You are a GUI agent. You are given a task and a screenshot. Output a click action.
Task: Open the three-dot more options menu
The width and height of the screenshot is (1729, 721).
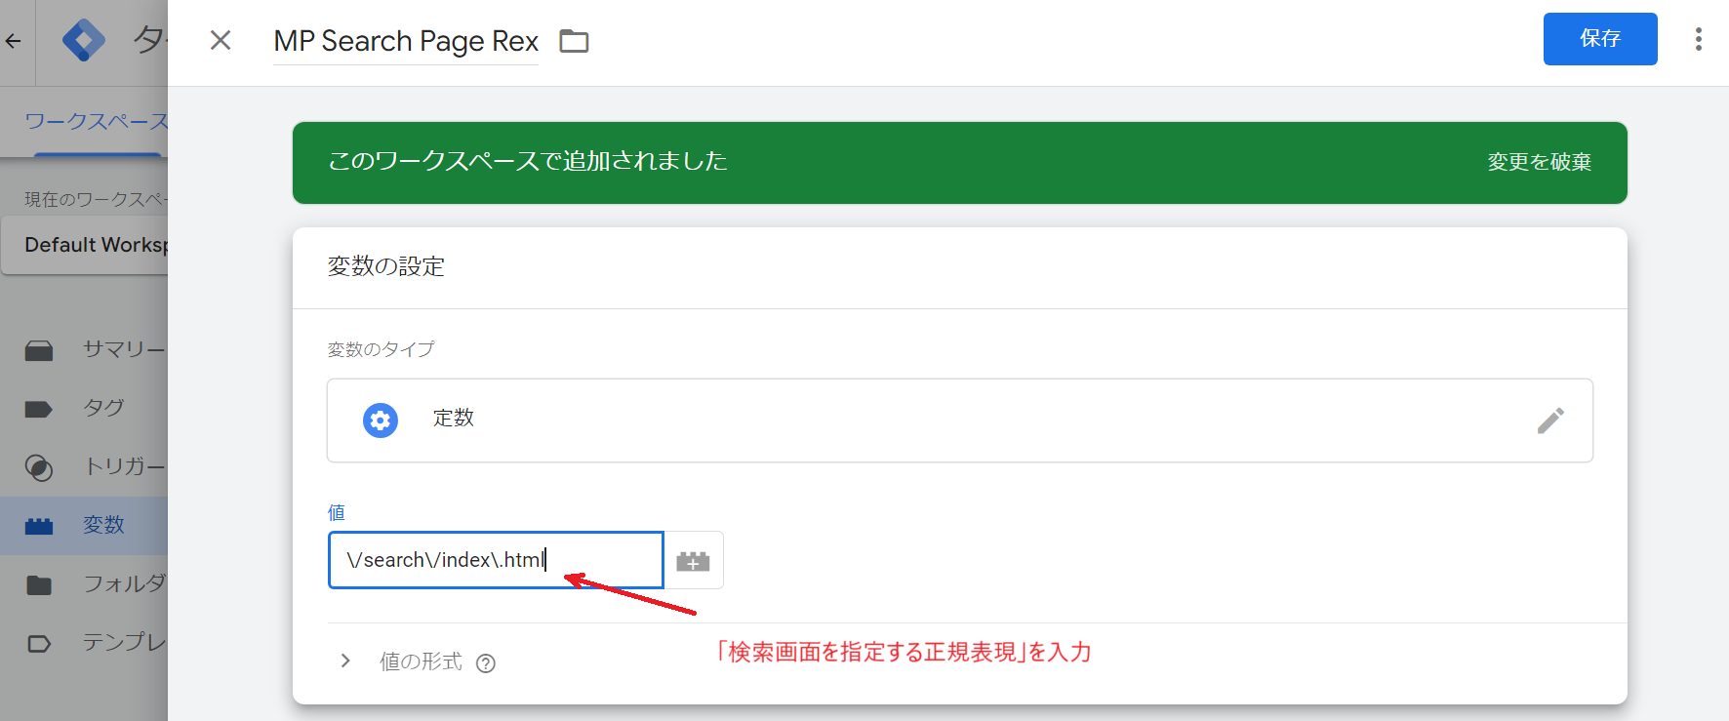(x=1699, y=39)
